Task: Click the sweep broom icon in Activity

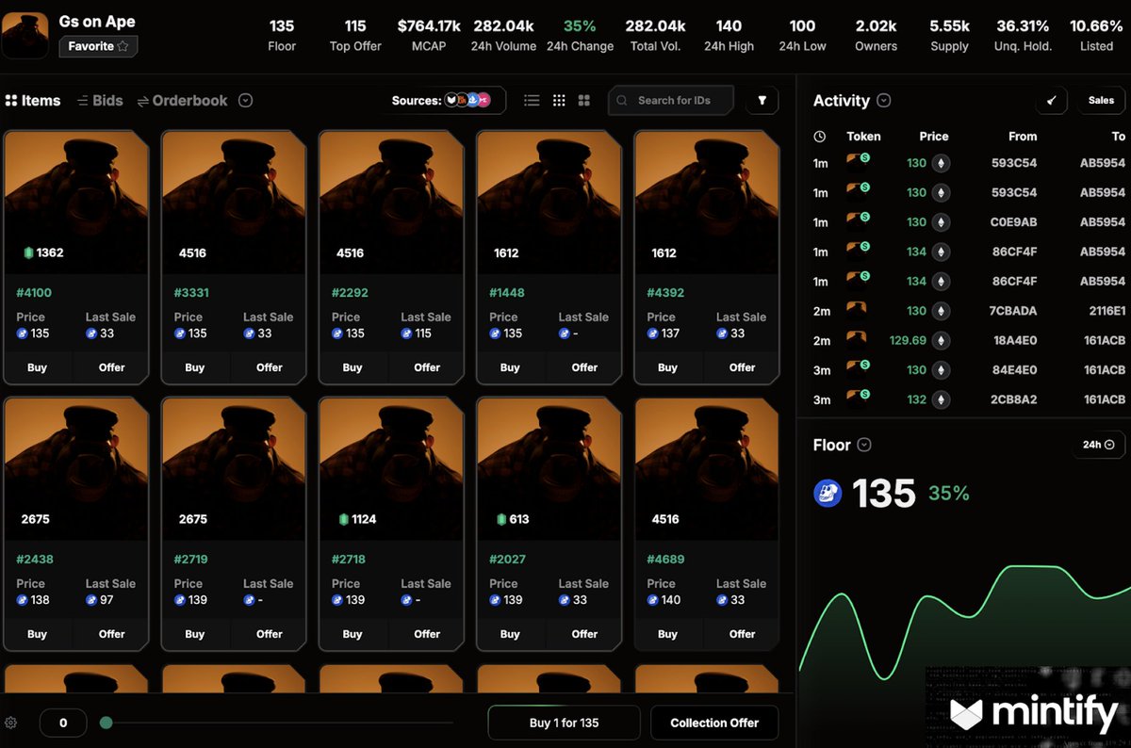Action: pyautogui.click(x=1051, y=100)
